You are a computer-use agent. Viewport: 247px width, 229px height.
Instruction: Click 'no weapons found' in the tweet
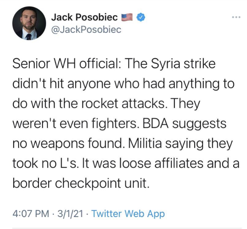pyautogui.click(x=69, y=144)
